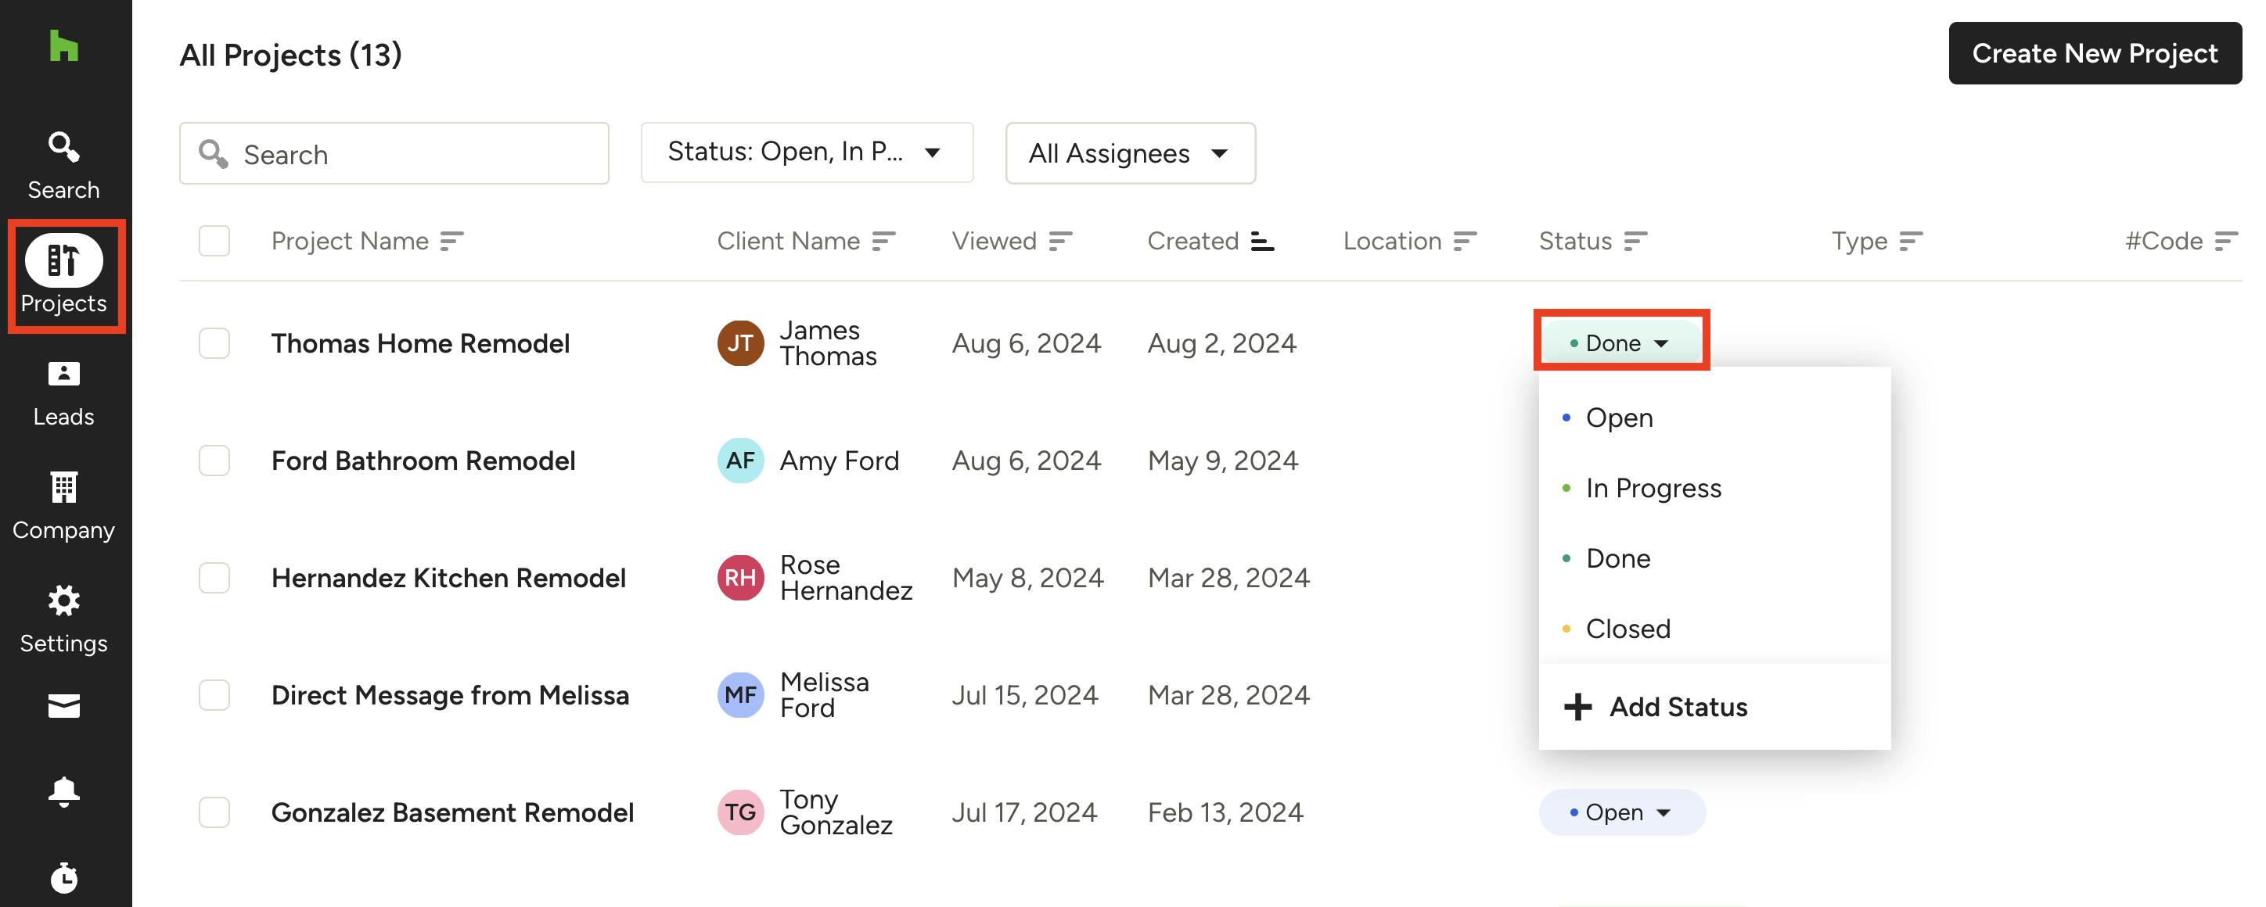Viewport: 2266px width, 907px height.
Task: Click the AF avatar for Amy Ford
Action: point(741,461)
